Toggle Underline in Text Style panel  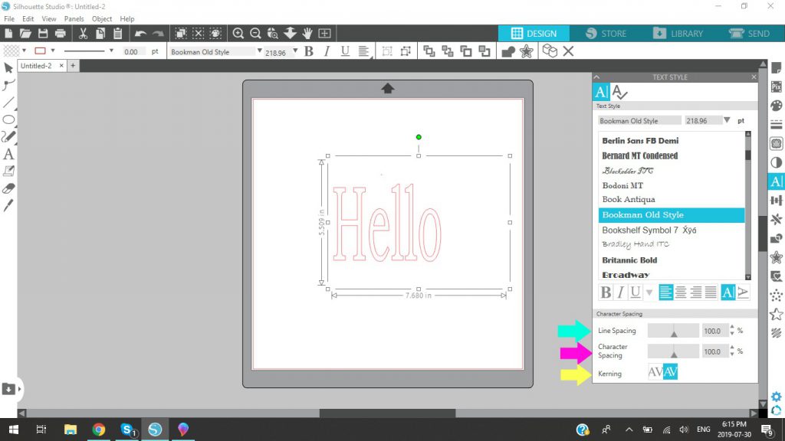[x=636, y=292]
